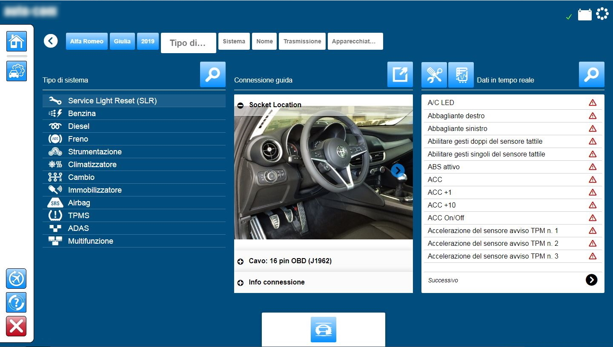Select Immobilizzatore system type
This screenshot has height=347, width=613.
(134, 190)
